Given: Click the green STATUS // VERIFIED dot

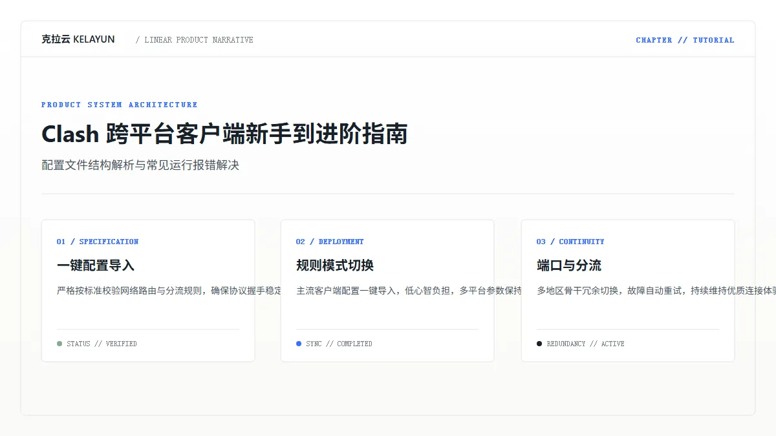Looking at the screenshot, I should click(x=59, y=344).
